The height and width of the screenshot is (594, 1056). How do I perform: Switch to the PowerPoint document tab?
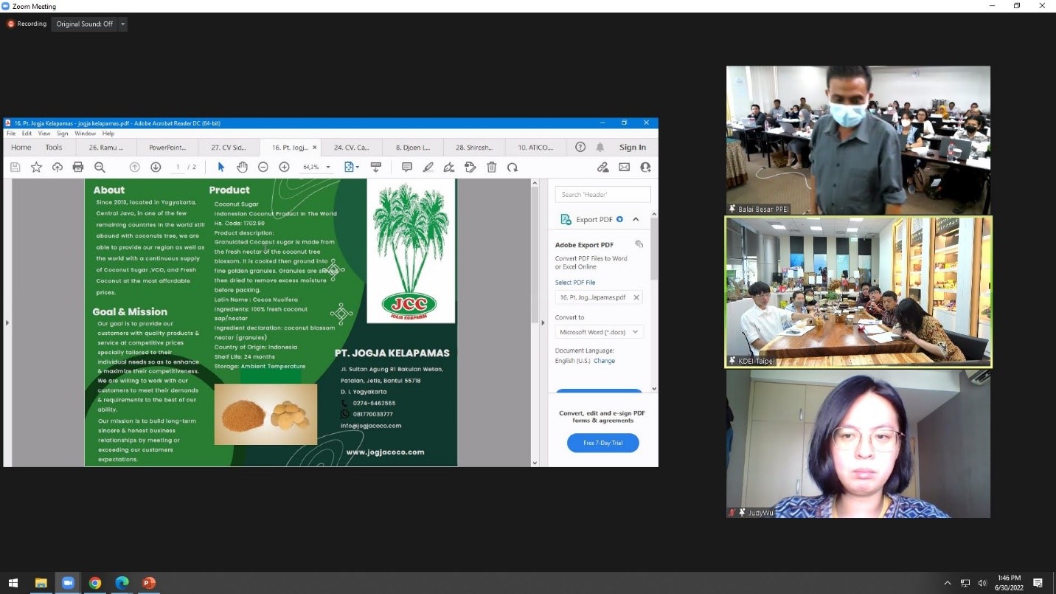pyautogui.click(x=167, y=147)
